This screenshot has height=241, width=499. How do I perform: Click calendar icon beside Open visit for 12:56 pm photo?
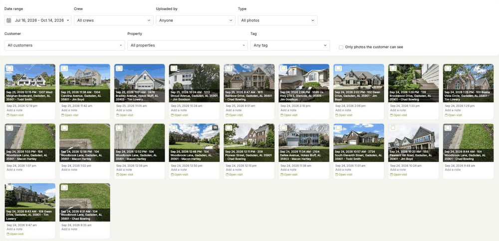click(117, 175)
